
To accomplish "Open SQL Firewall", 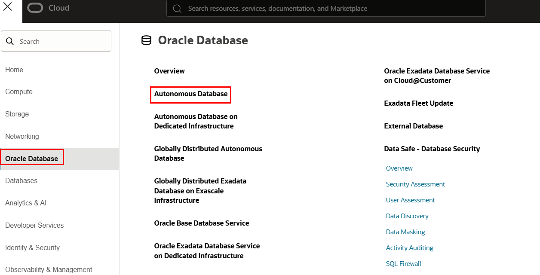I will pos(404,264).
